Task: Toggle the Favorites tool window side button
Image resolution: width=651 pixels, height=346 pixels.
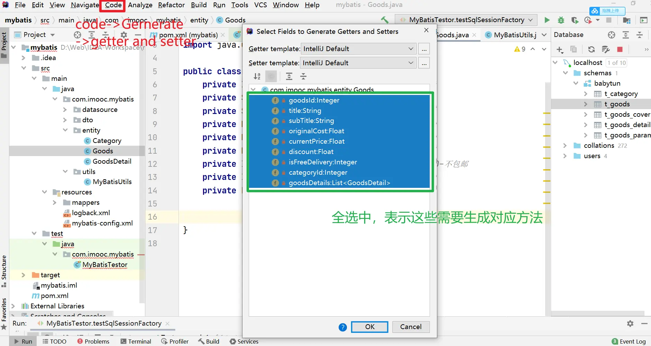Action: pyautogui.click(x=4, y=314)
